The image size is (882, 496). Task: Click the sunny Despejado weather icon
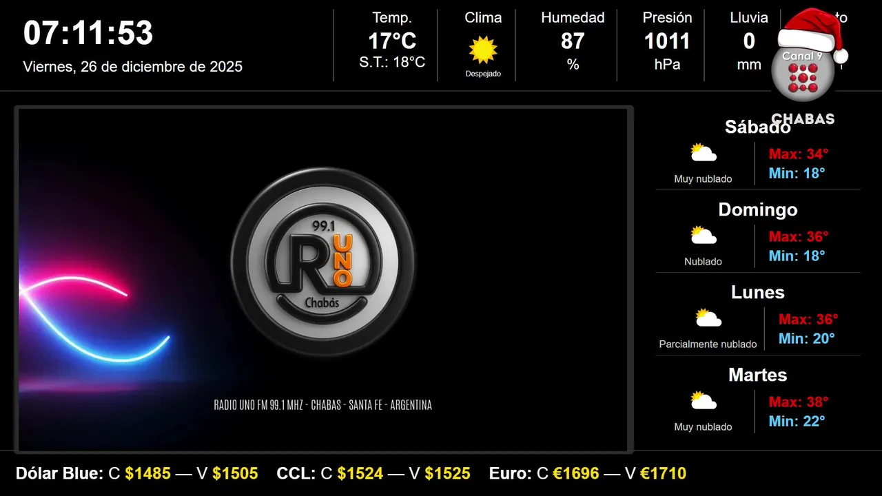(483, 50)
